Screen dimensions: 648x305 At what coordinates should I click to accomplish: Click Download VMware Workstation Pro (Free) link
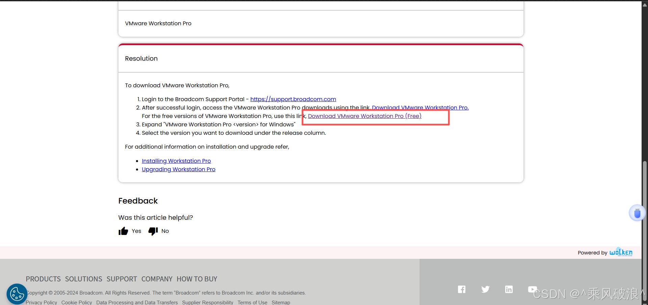pyautogui.click(x=364, y=116)
